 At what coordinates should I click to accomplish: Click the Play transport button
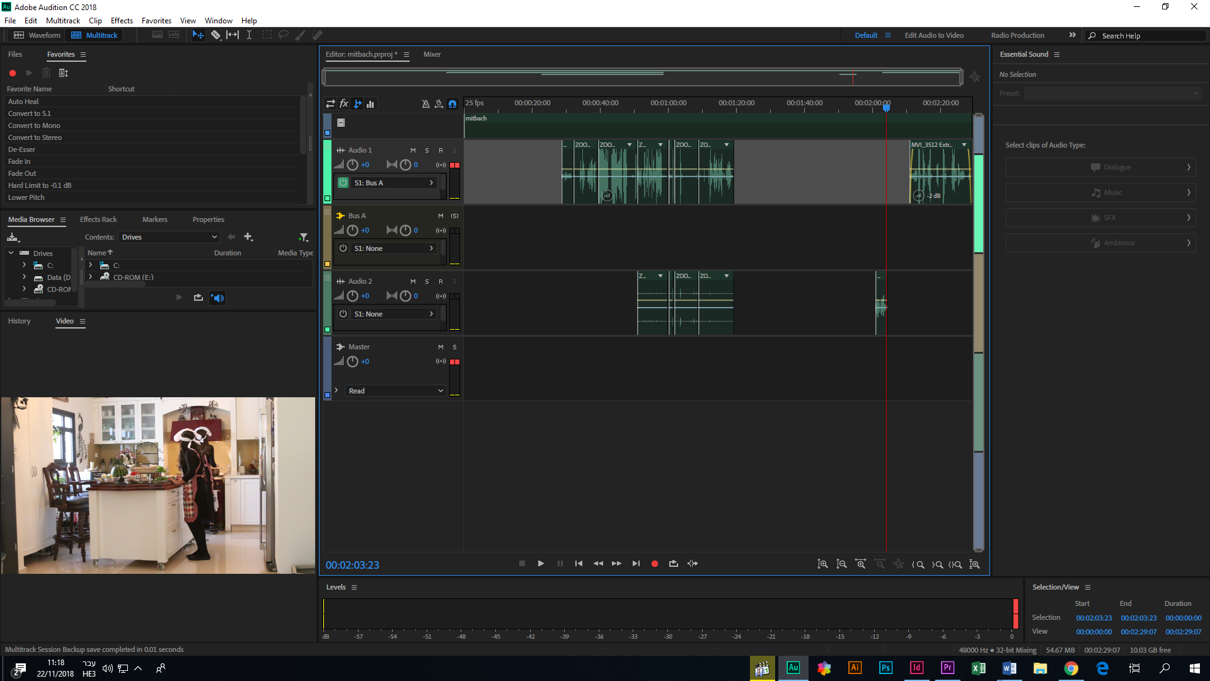pos(541,564)
